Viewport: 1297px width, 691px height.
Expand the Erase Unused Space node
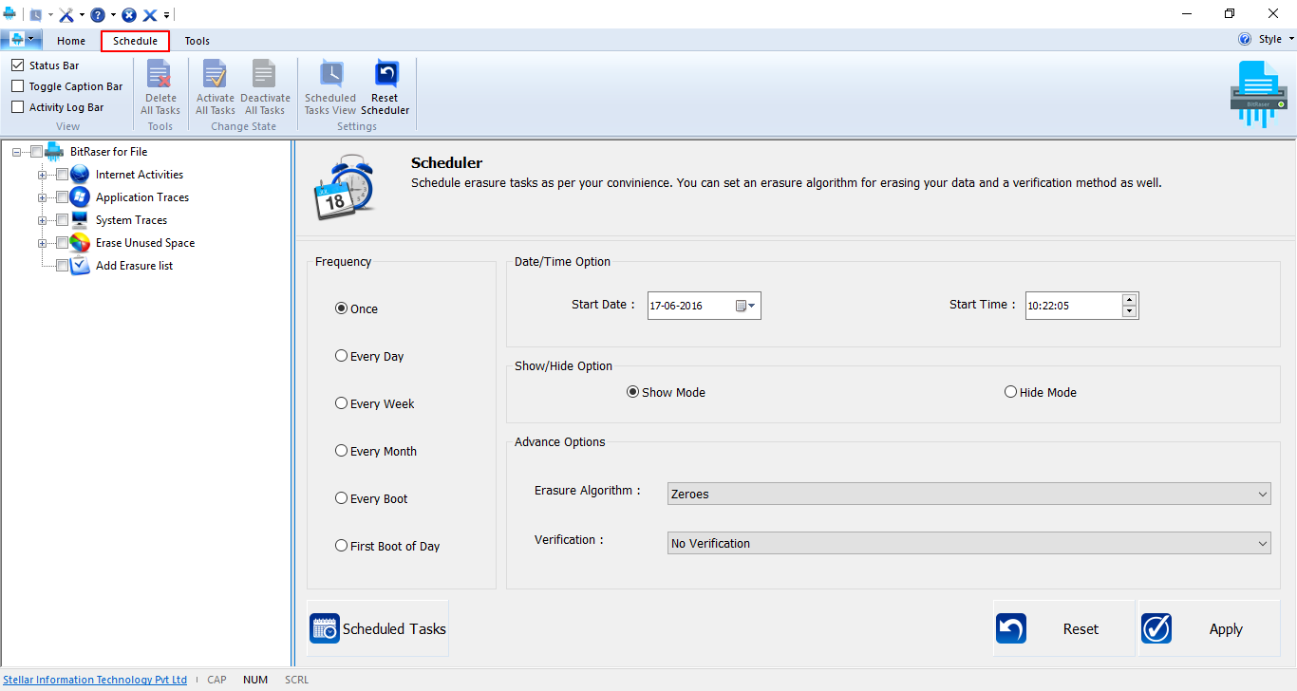(x=42, y=243)
